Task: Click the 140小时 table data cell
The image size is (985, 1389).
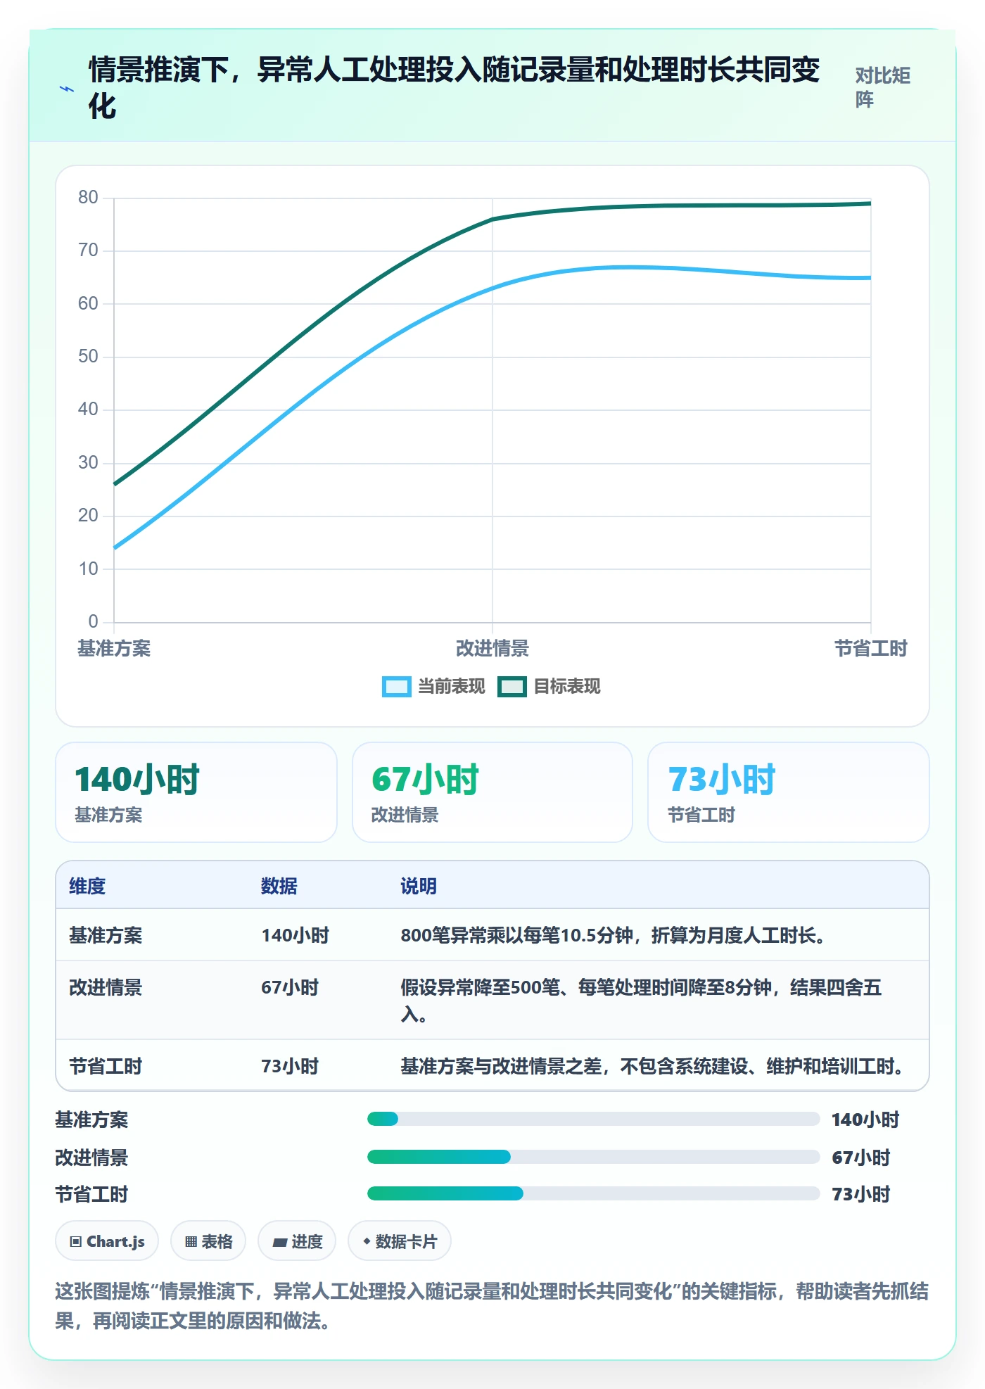Action: coord(295,935)
